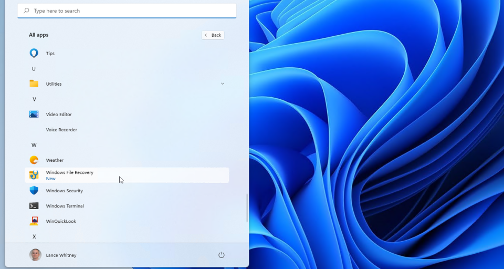Click the 'Utilities' folder label
Viewport: 504px width, 269px height.
pos(54,84)
